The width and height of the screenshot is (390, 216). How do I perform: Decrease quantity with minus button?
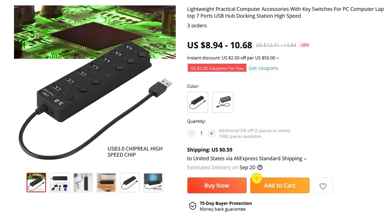click(192, 133)
